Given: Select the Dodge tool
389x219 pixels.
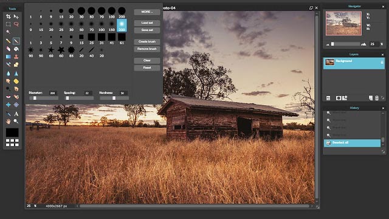Looking at the screenshot, I should coord(8,89).
